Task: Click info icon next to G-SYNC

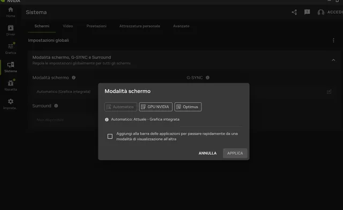Action: point(207,77)
